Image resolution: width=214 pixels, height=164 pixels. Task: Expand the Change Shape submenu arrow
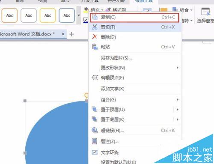click(178, 68)
